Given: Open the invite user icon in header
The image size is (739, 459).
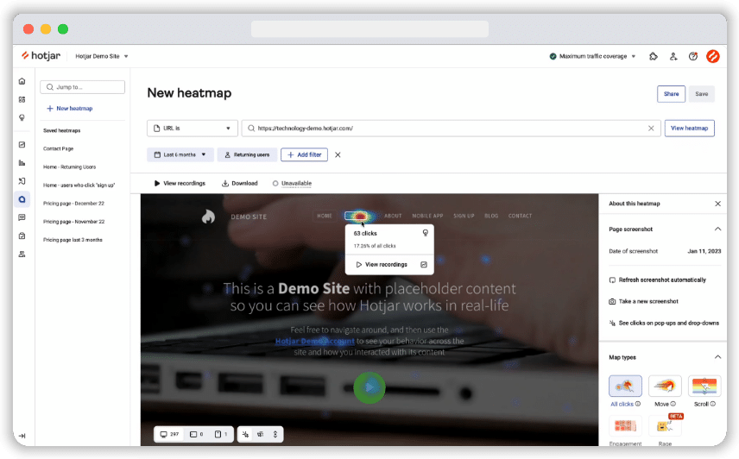Looking at the screenshot, I should click(673, 56).
